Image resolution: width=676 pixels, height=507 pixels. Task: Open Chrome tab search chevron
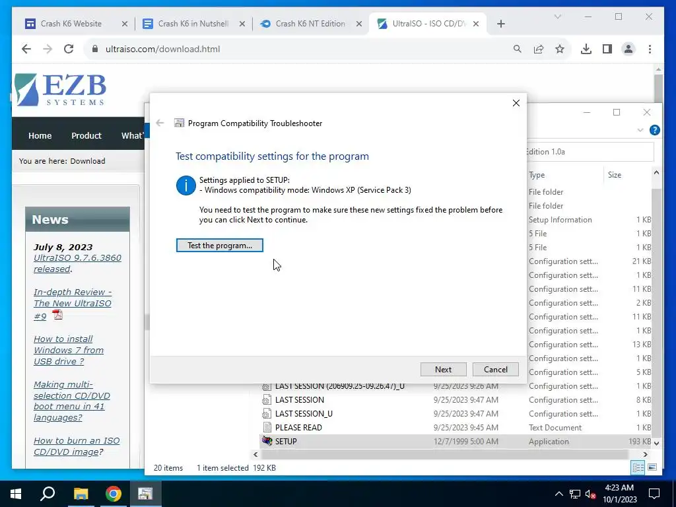pos(557,17)
